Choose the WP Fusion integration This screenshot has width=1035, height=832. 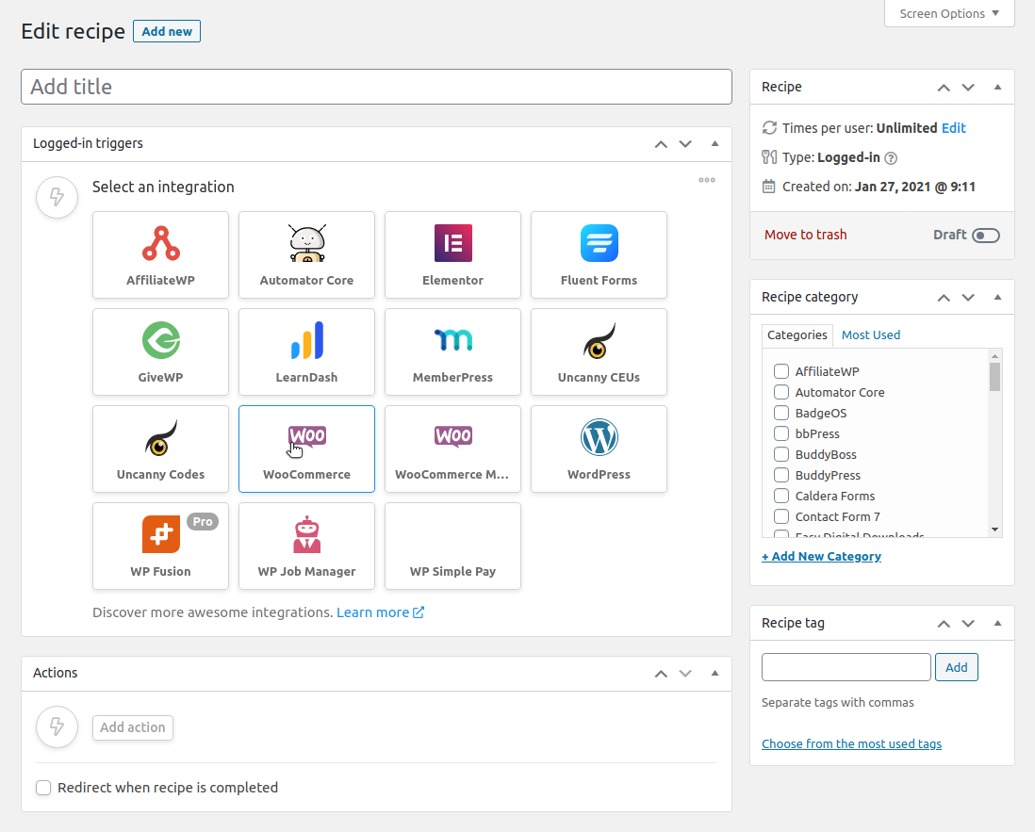pos(160,546)
